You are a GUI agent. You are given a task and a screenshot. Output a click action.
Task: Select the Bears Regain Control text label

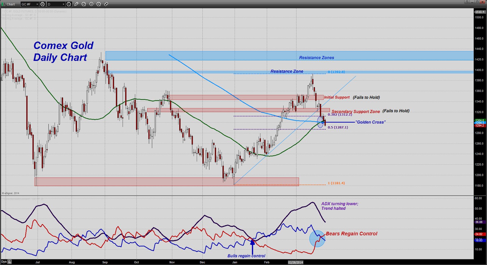pos(352,234)
